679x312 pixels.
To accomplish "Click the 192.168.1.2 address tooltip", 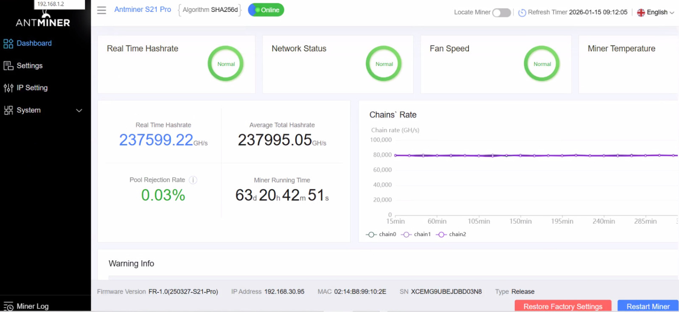I will point(59,4).
